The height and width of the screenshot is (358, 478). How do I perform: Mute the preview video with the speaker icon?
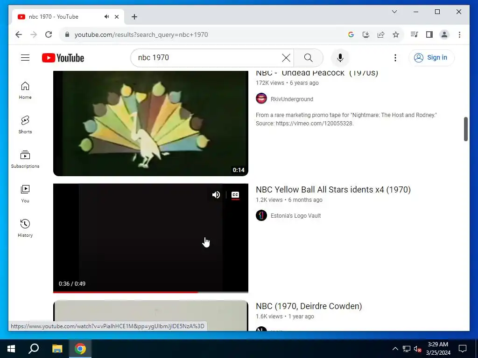pos(216,195)
